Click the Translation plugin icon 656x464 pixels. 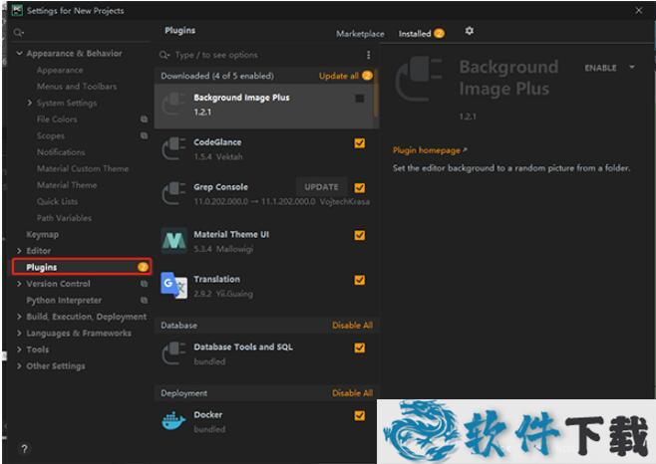pyautogui.click(x=174, y=286)
